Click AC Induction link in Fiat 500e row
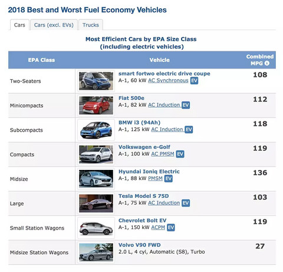The image size is (283, 272). [164, 105]
